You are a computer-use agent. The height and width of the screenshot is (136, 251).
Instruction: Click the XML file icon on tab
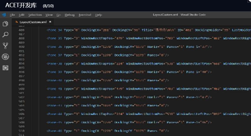click(x=16, y=22)
